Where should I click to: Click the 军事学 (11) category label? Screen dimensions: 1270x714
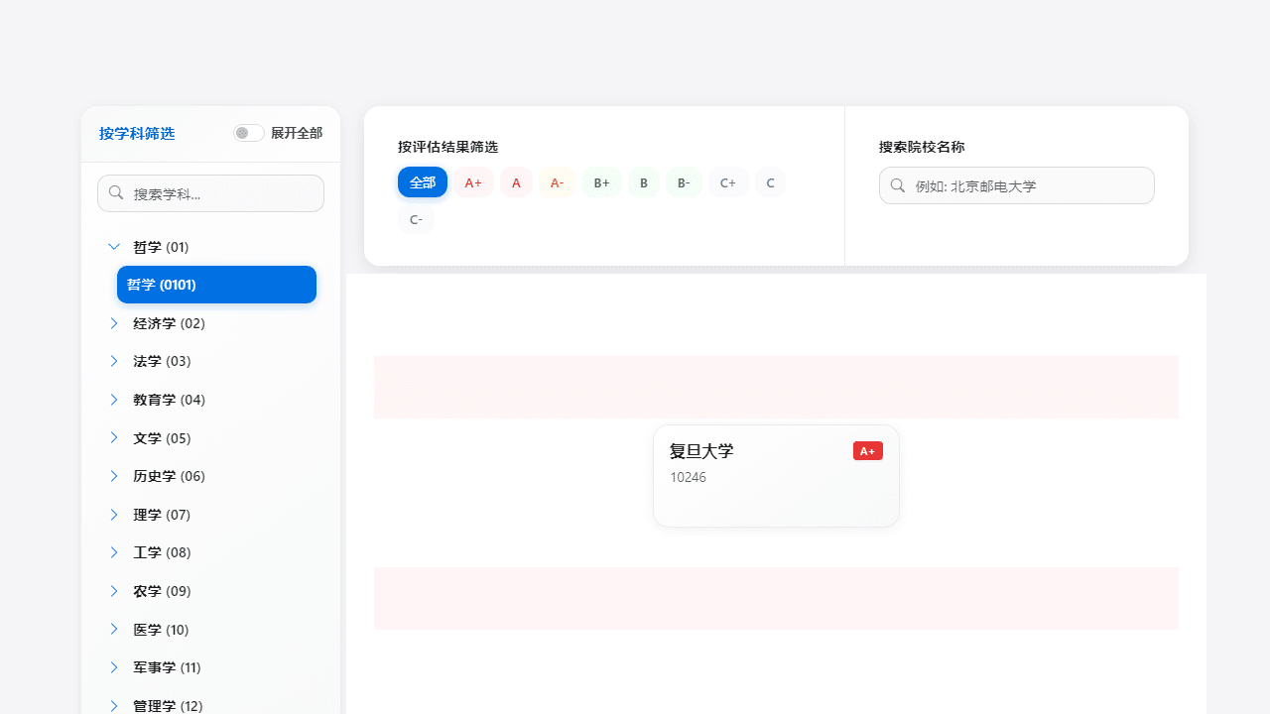pos(167,667)
